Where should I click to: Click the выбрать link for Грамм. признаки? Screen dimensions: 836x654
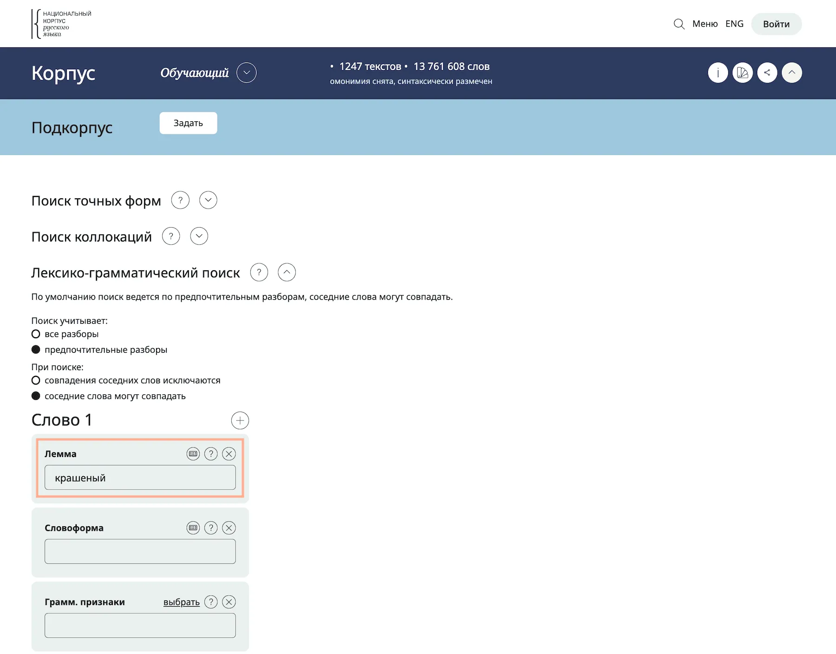coord(182,602)
